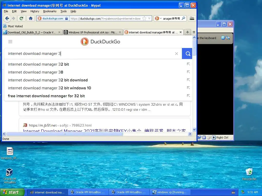Switch to the Windows XP Professional x64.iso tab
262x196 pixels.
pos(93,32)
